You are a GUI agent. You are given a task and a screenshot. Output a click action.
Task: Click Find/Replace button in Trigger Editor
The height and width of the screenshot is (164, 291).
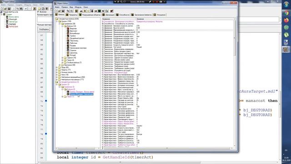(x=44, y=29)
